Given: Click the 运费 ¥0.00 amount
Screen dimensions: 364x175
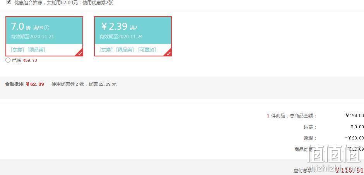Looking at the screenshot, I should click(x=357, y=127).
